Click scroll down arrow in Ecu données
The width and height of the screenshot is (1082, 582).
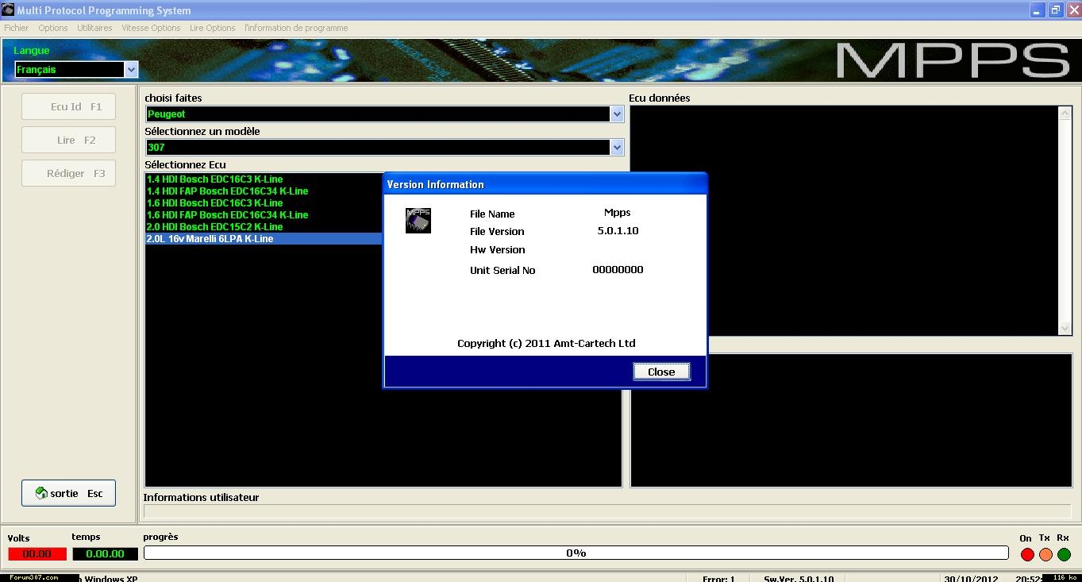1065,328
